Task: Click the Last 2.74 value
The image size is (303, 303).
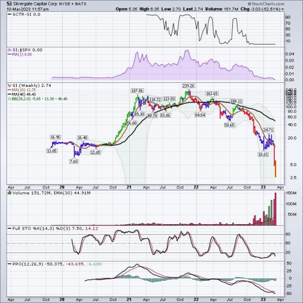Action: click(193, 9)
